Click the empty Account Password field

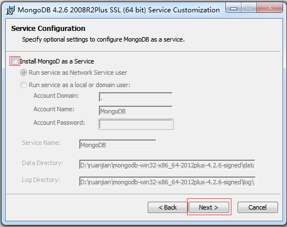pos(136,124)
